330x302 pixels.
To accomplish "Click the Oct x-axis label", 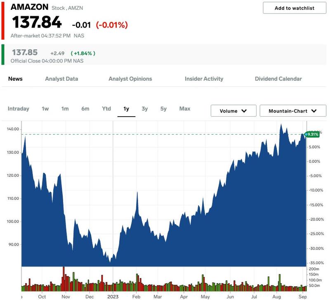I will [x=42, y=297].
